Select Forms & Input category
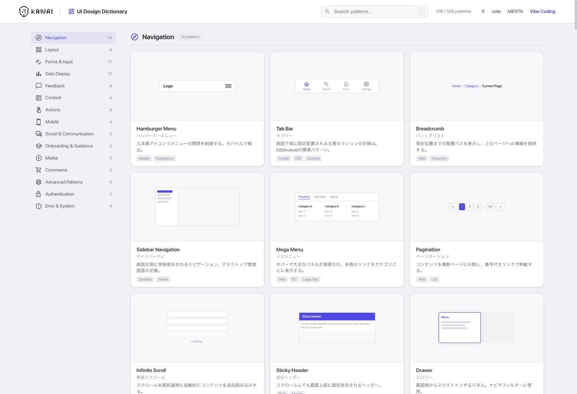This screenshot has height=394, width=577. pyautogui.click(x=59, y=62)
